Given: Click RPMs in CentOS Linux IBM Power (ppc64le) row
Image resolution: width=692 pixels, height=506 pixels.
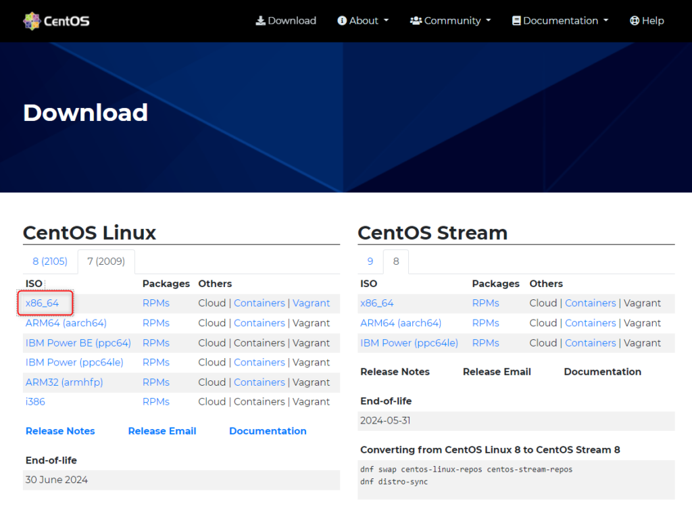Looking at the screenshot, I should click(x=156, y=362).
